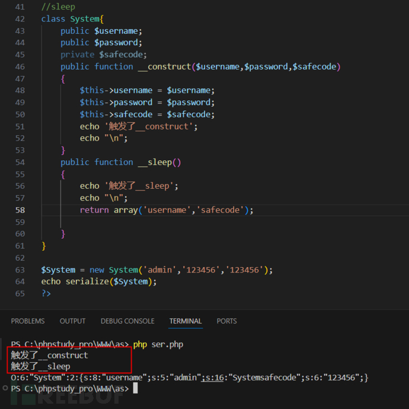Image resolution: width=409 pixels, height=409 pixels.
Task: Click 'private' keyword before $safecode
Action: 77,55
